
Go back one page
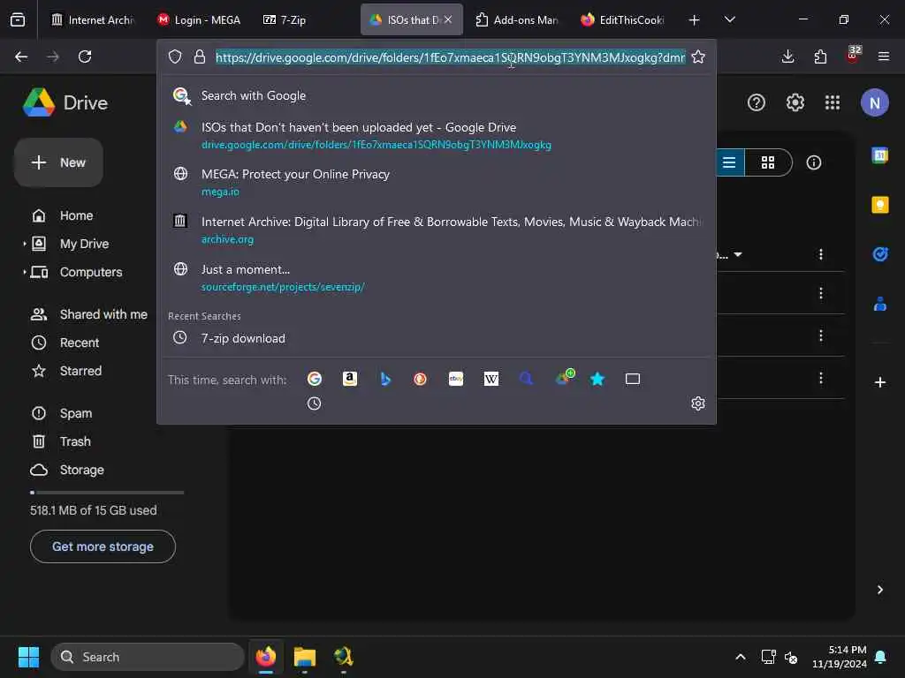click(x=21, y=56)
